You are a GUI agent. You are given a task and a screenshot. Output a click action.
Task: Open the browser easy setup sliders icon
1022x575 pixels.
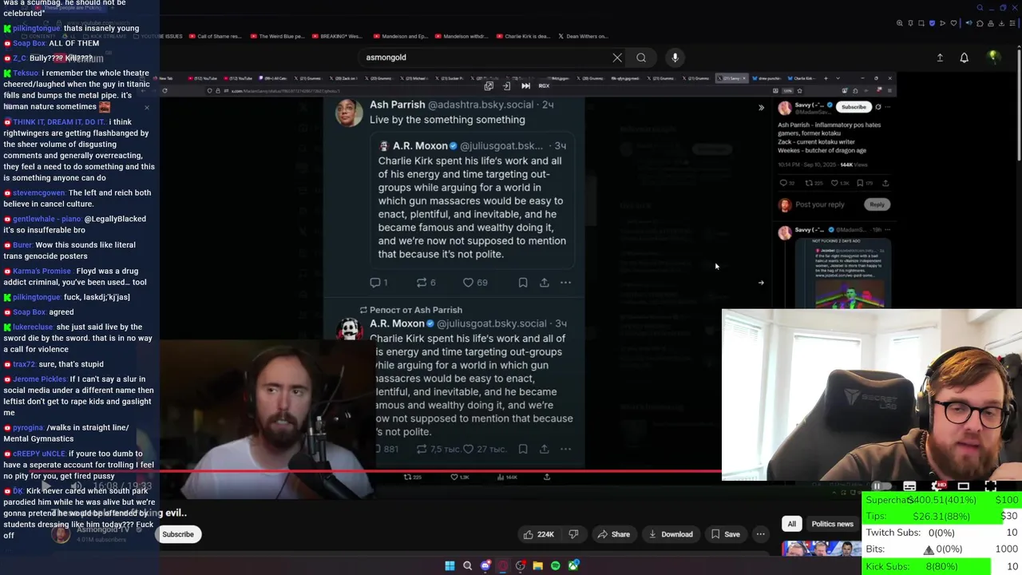click(1012, 23)
